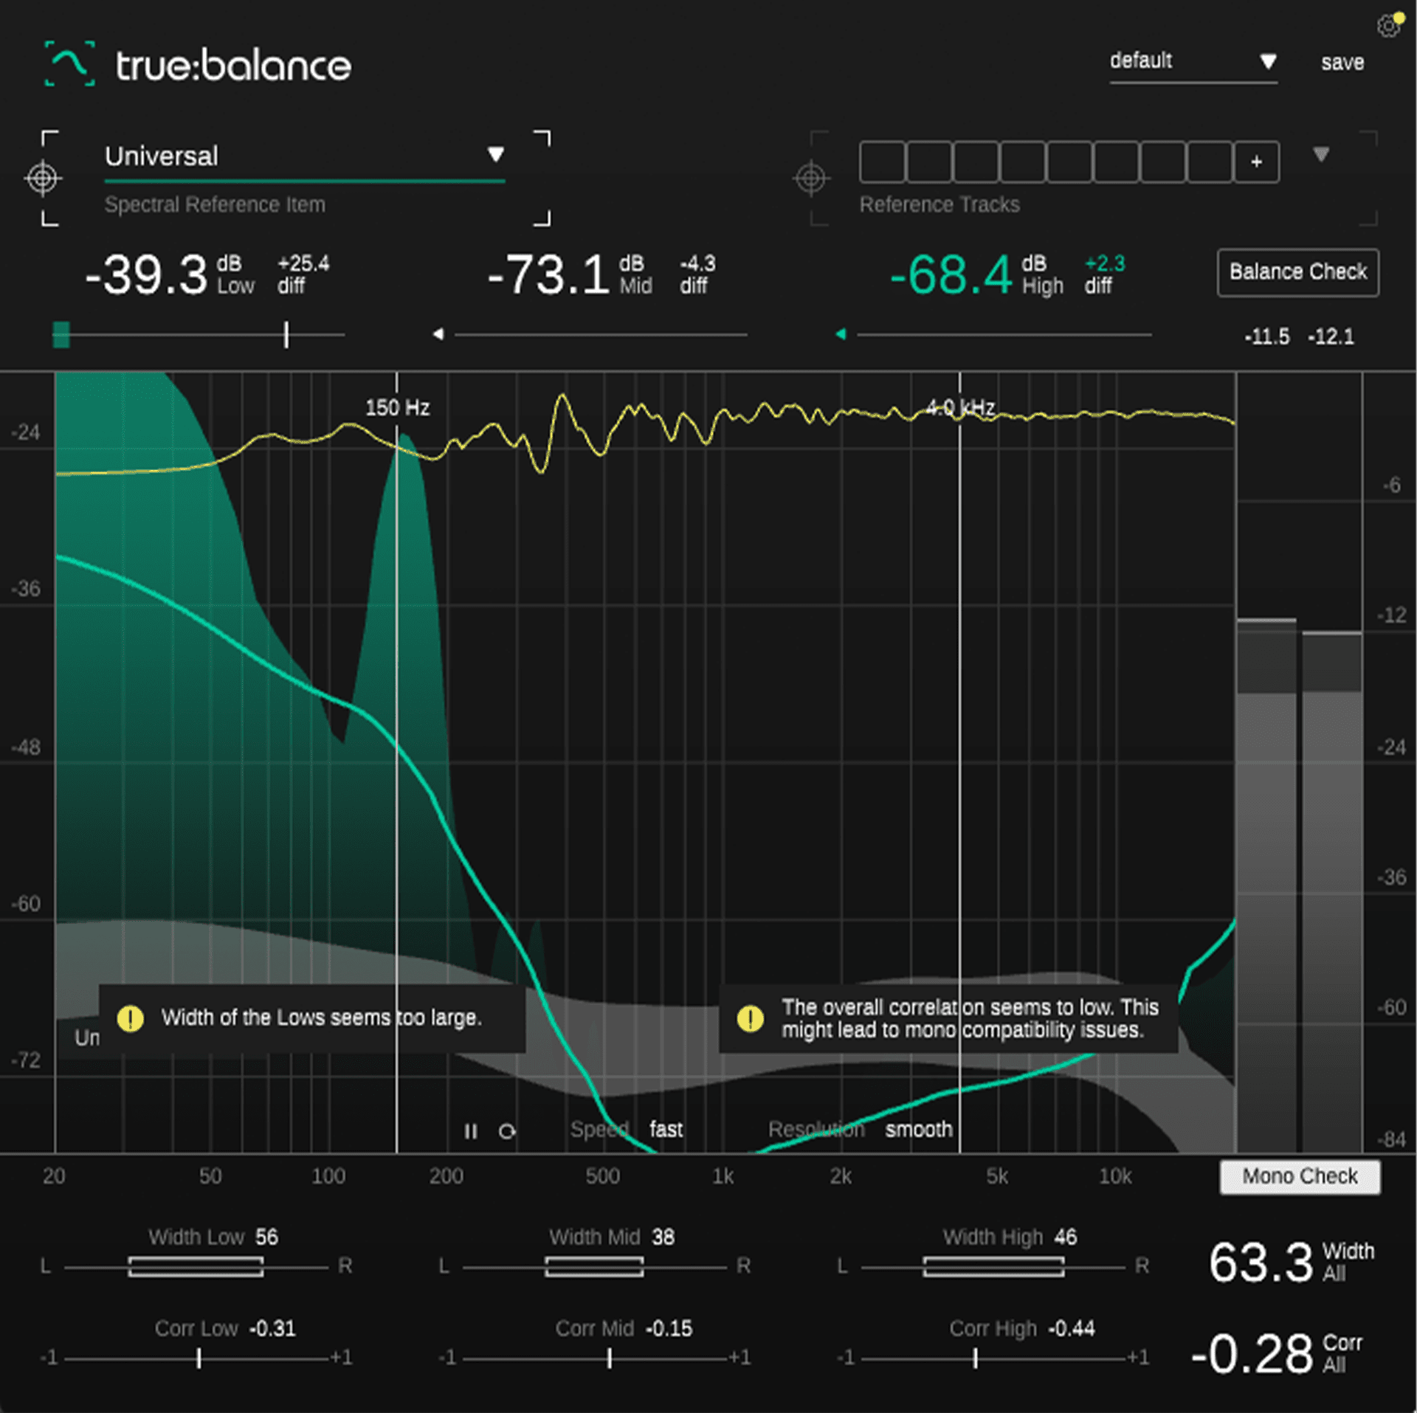Viewport: 1417px width, 1413px height.
Task: Toggle Resolution from smooth setting
Action: 919,1129
